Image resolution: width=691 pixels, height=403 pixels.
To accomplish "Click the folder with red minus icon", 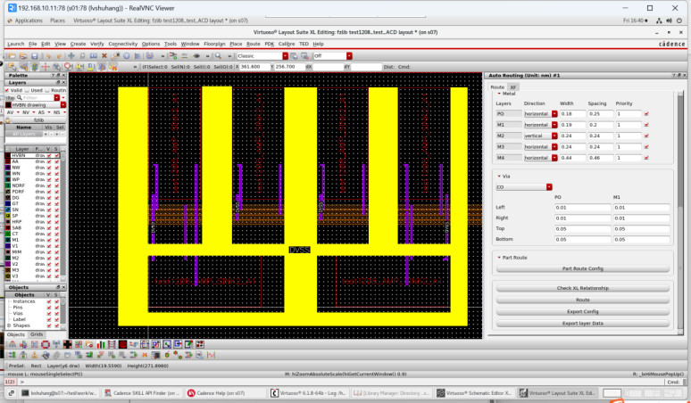I will pos(89,344).
